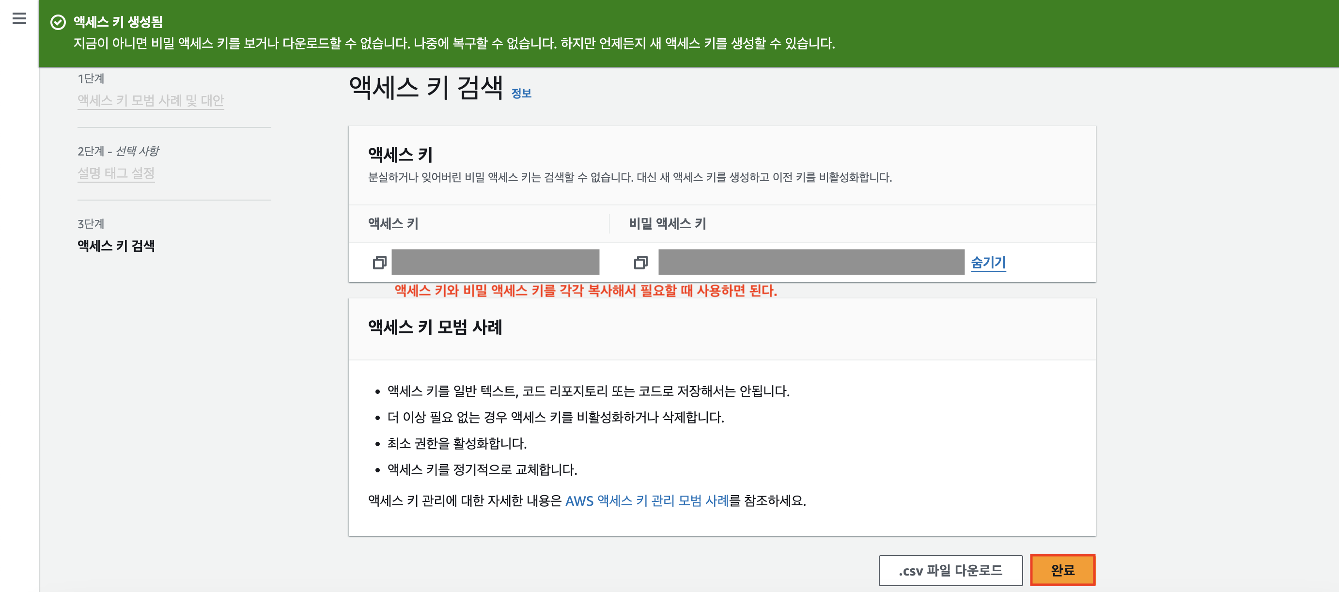Copy the access key value
Screen dimensions: 1339x592
click(x=379, y=263)
